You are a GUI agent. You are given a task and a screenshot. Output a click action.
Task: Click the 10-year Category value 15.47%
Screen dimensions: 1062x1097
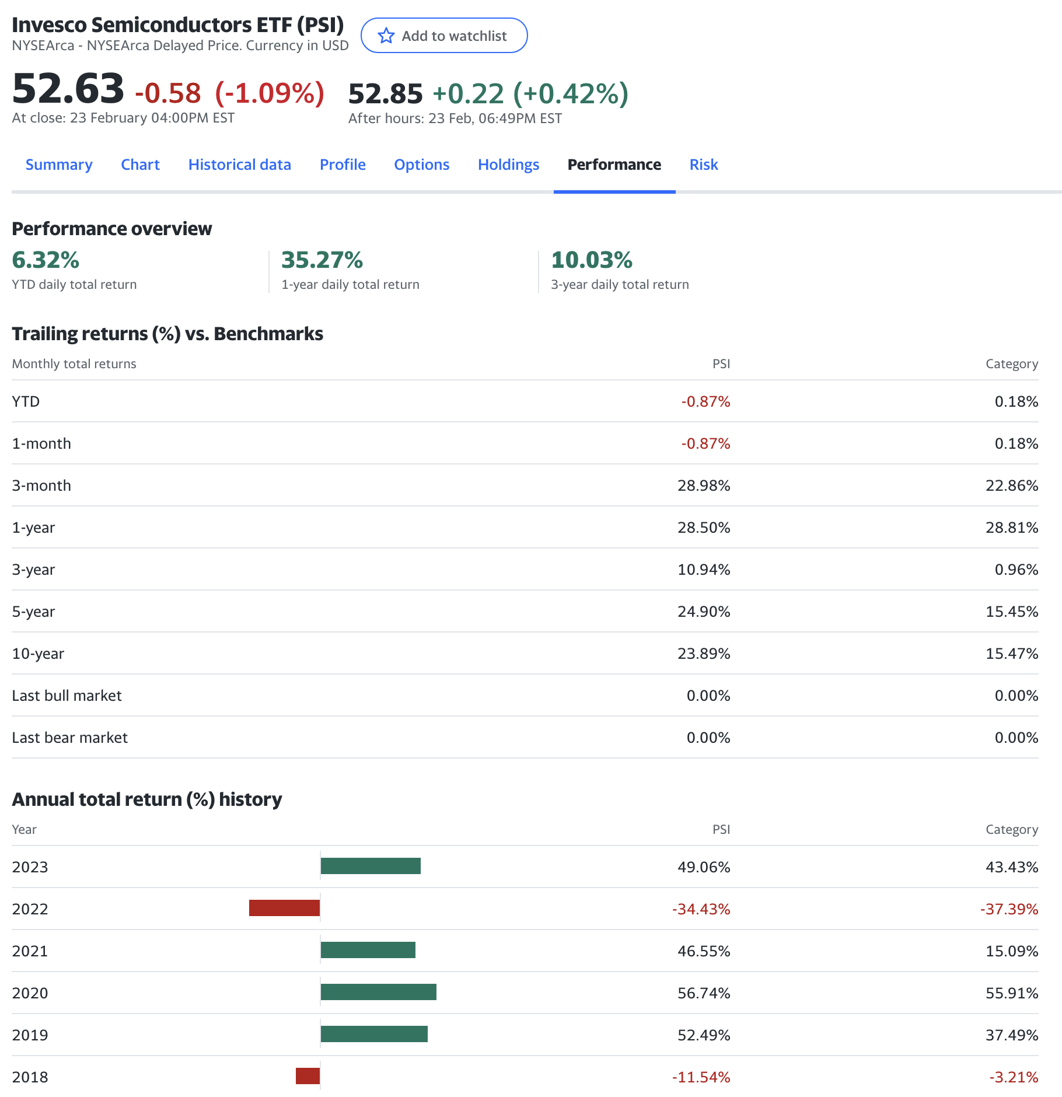(1012, 654)
